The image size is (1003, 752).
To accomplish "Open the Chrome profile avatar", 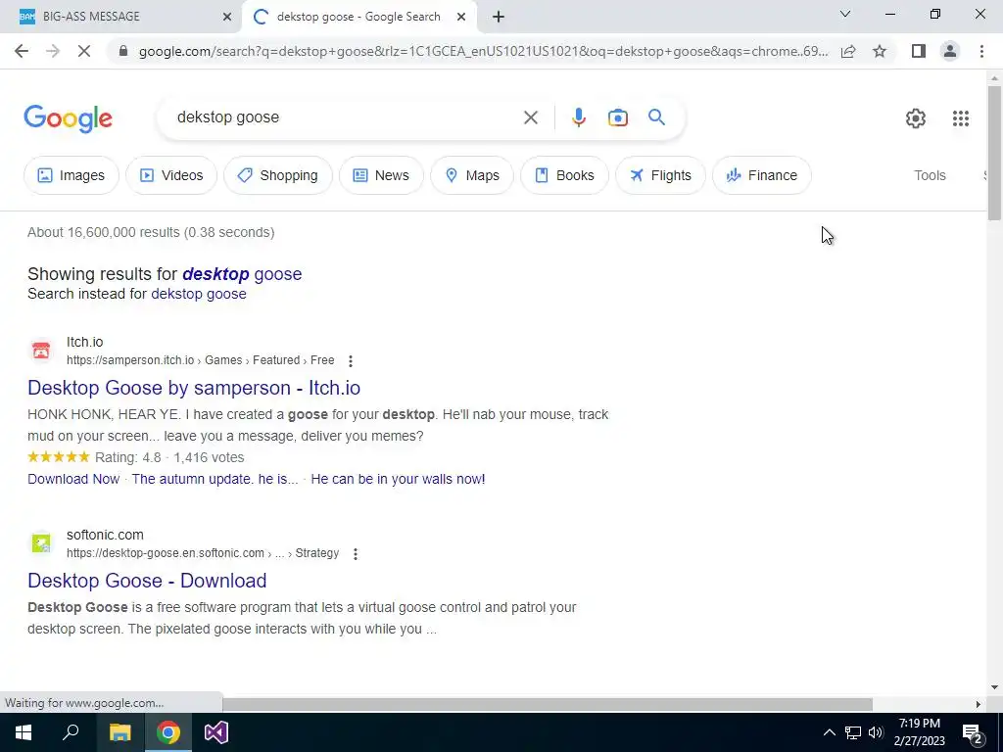I will pos(950,51).
